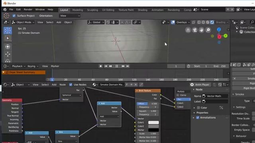Select the Move tool icon

click(x=8, y=54)
